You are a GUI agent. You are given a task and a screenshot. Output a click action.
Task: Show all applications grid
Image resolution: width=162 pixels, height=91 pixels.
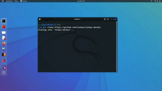[x=4, y=73]
